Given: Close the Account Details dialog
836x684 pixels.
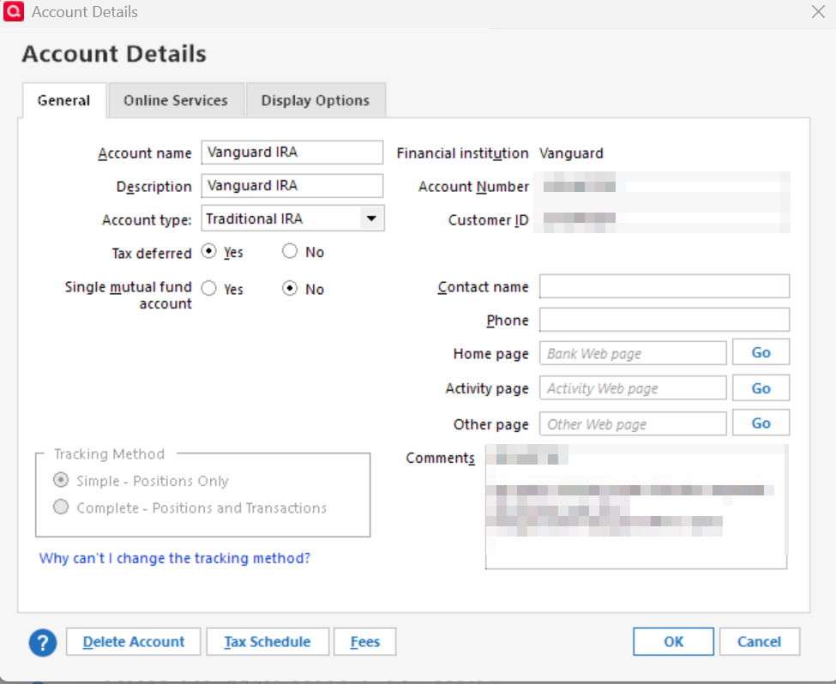Looking at the screenshot, I should [x=818, y=11].
